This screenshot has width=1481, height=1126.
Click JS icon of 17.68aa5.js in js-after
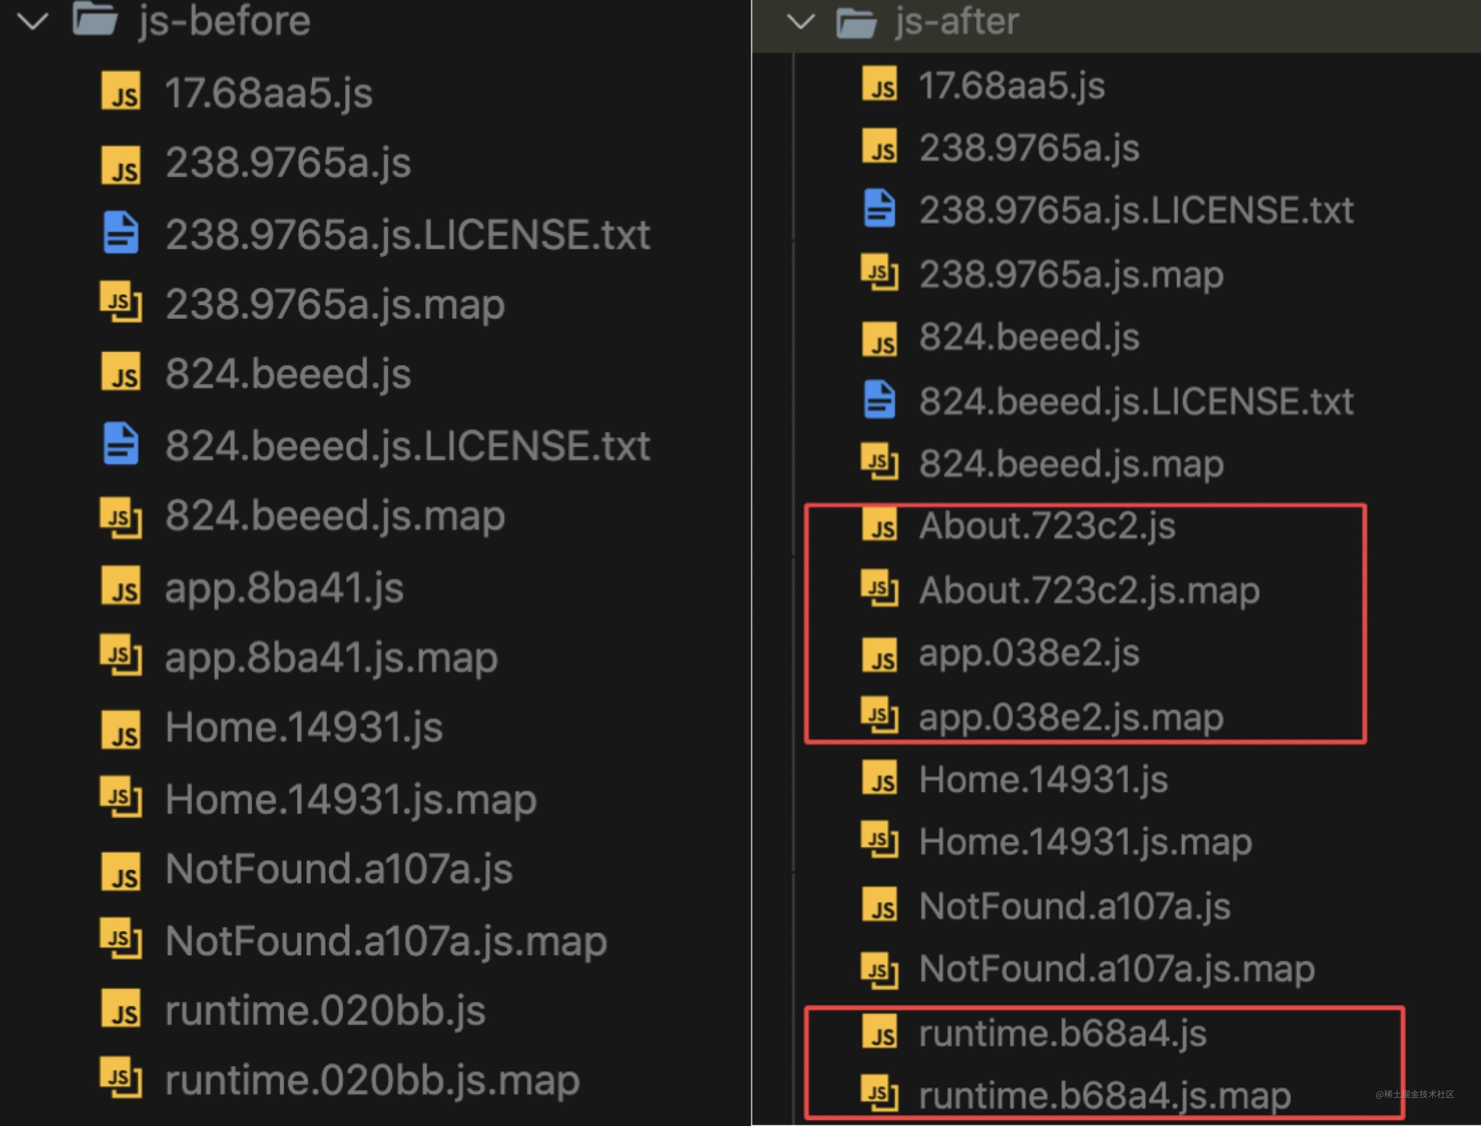(x=880, y=84)
